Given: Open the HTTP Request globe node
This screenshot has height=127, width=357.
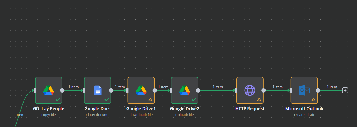Looking at the screenshot, I should pyautogui.click(x=250, y=90).
